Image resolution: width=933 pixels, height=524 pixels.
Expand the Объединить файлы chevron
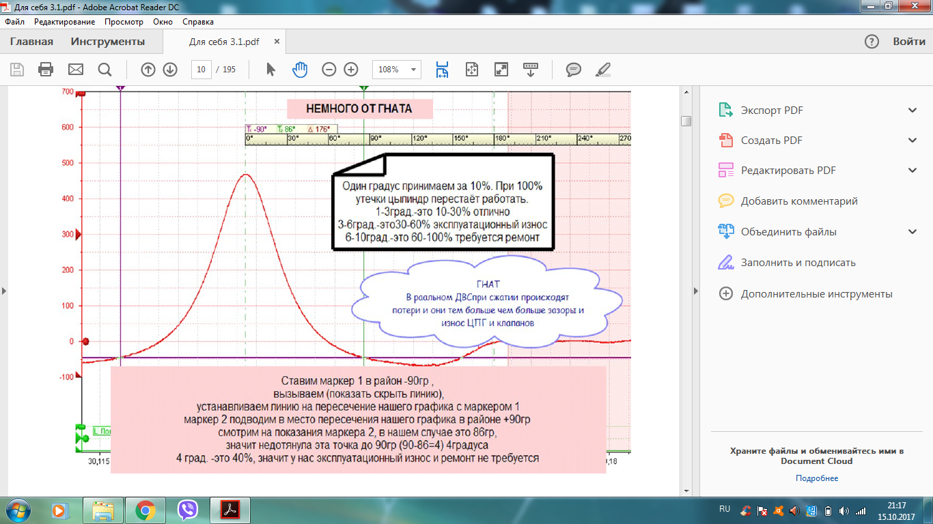tap(913, 231)
